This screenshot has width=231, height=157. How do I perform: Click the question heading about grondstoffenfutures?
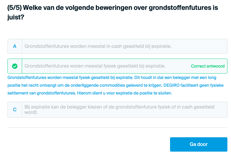pos(113,12)
